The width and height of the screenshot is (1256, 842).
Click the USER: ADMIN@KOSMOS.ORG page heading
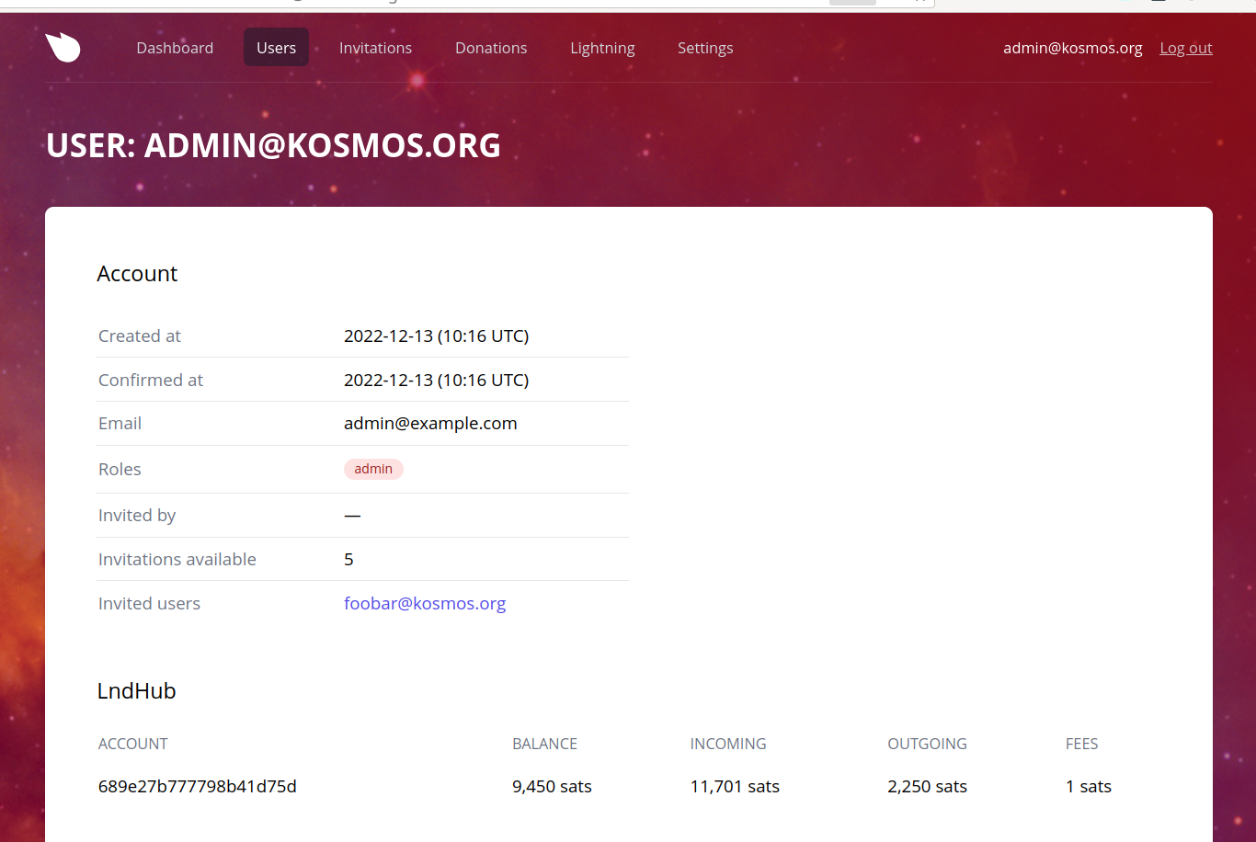pos(273,146)
